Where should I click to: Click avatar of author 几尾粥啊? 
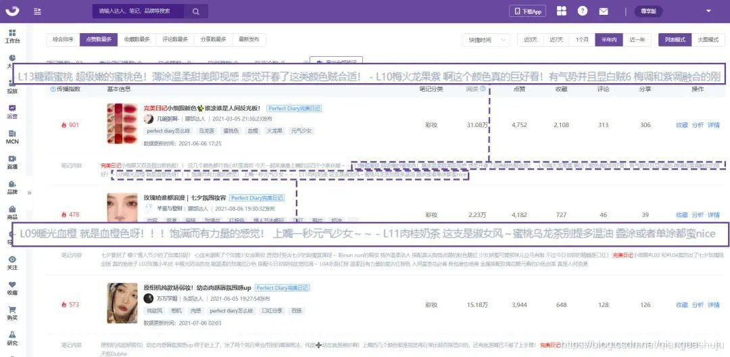coord(149,119)
